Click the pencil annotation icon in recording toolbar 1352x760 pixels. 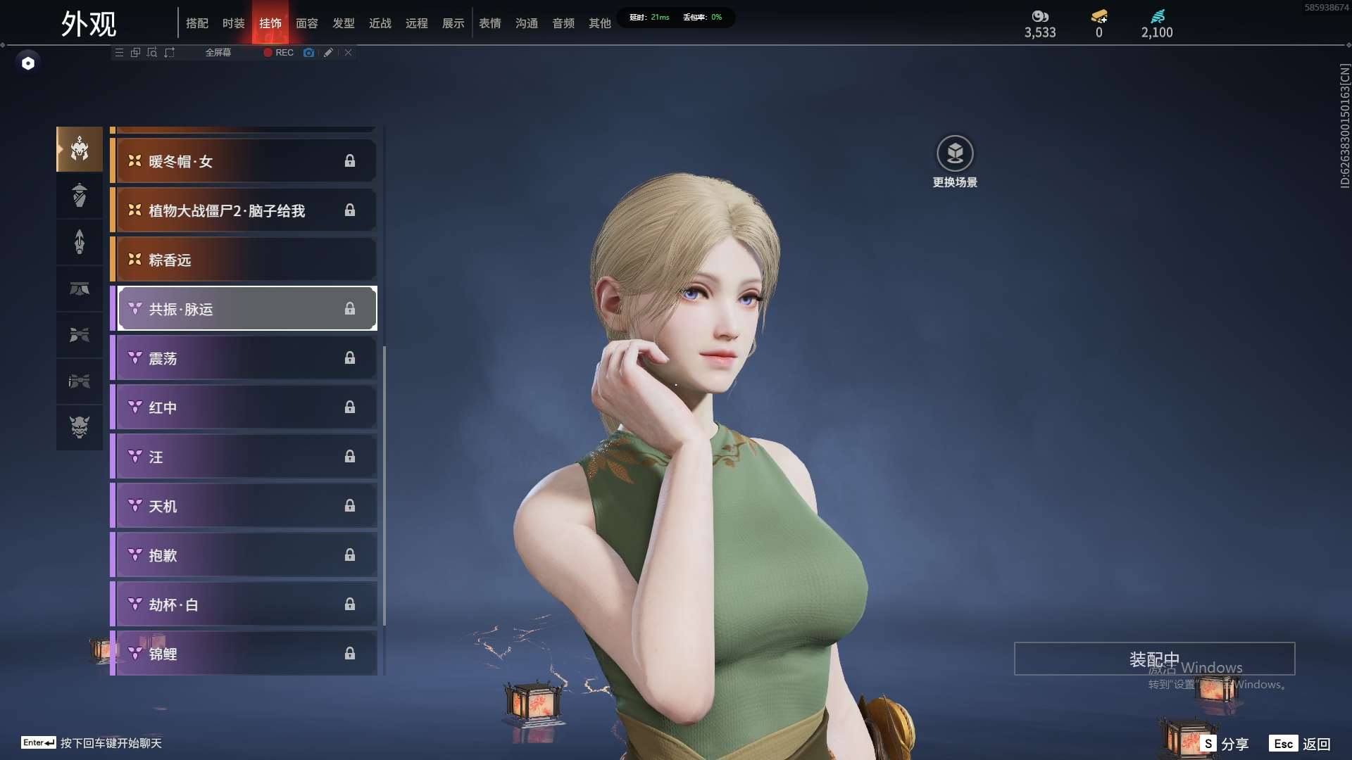pyautogui.click(x=328, y=53)
